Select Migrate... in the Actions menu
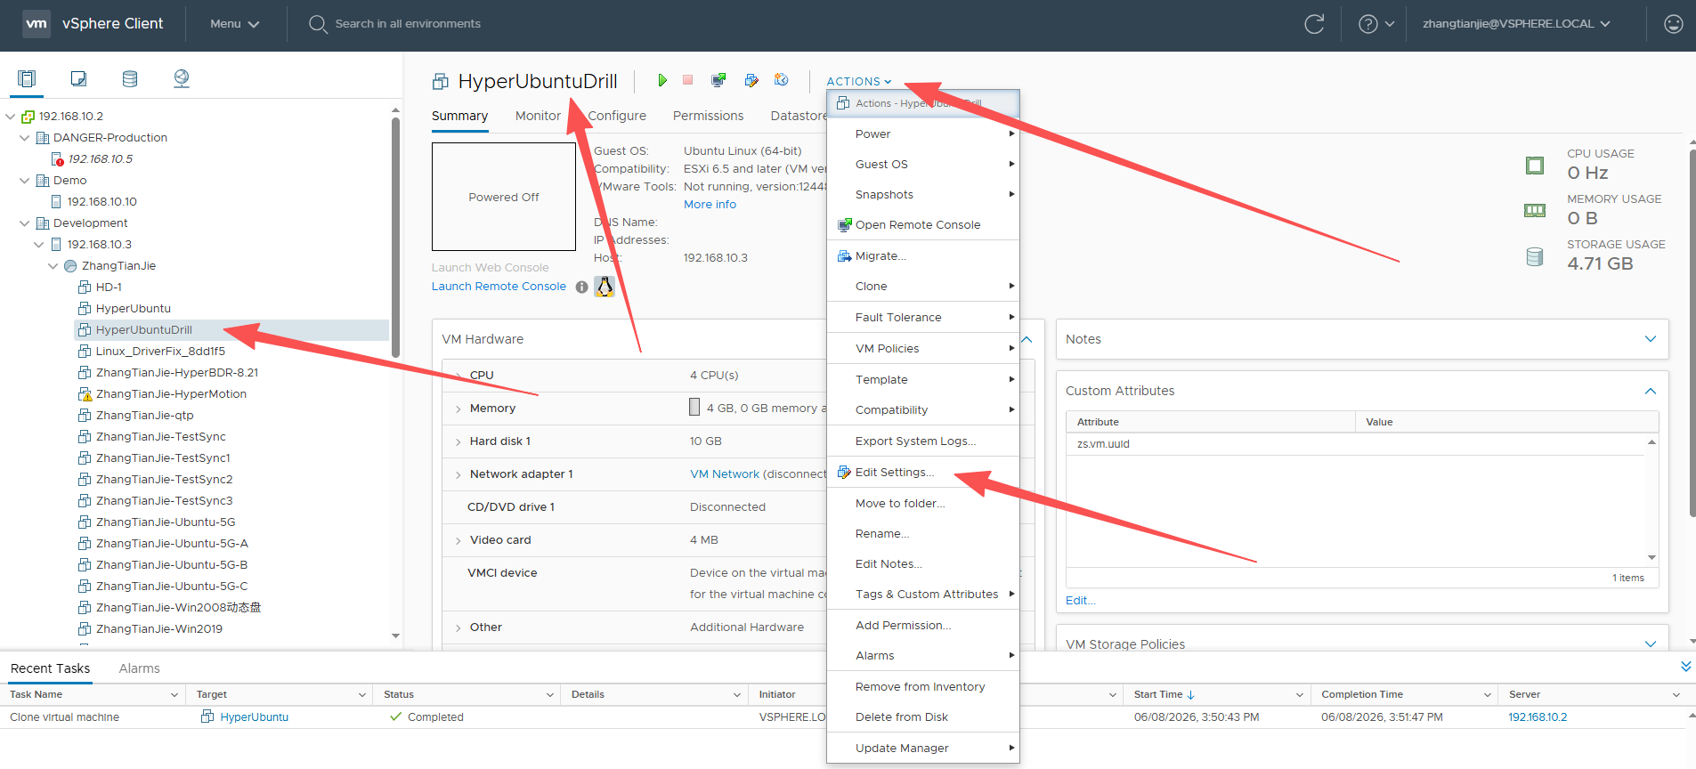1696x769 pixels. tap(923, 255)
